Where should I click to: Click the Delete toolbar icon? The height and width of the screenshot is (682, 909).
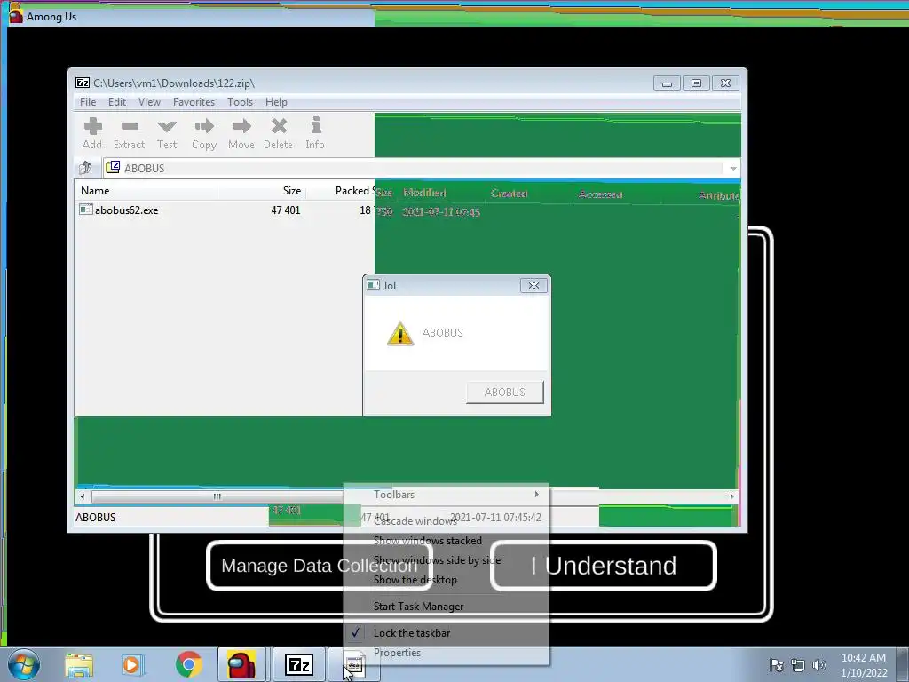click(x=278, y=133)
